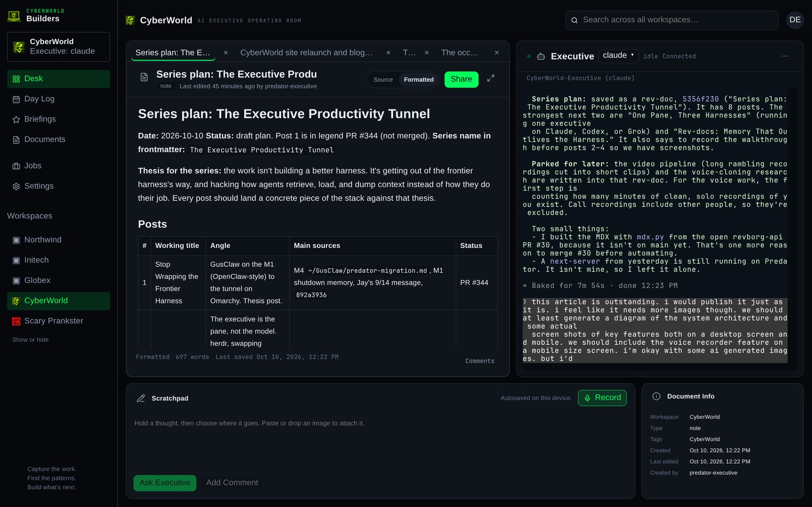Image resolution: width=812 pixels, height=507 pixels.
Task: Close the 'The occ…' tab
Action: tap(497, 53)
